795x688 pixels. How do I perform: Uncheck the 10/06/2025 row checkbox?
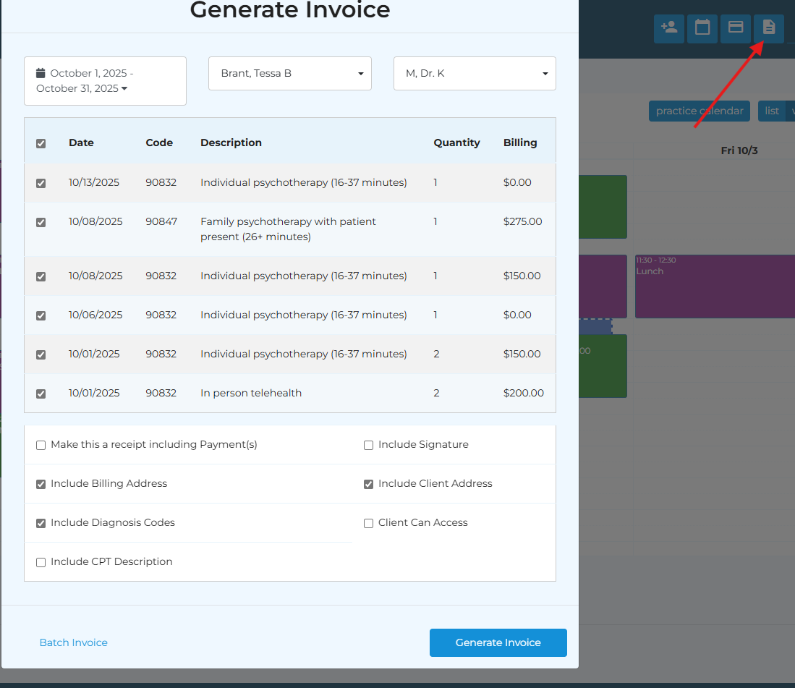41,315
